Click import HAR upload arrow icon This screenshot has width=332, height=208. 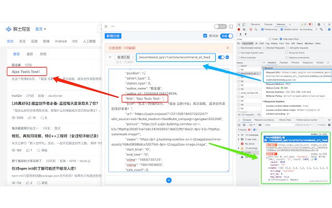click(241, 34)
